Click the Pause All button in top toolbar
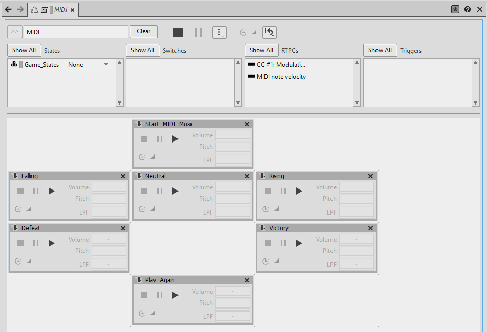This screenshot has height=332, width=487. coord(198,32)
